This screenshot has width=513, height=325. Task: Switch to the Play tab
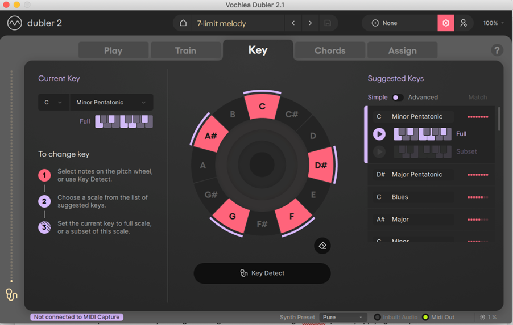(x=113, y=50)
